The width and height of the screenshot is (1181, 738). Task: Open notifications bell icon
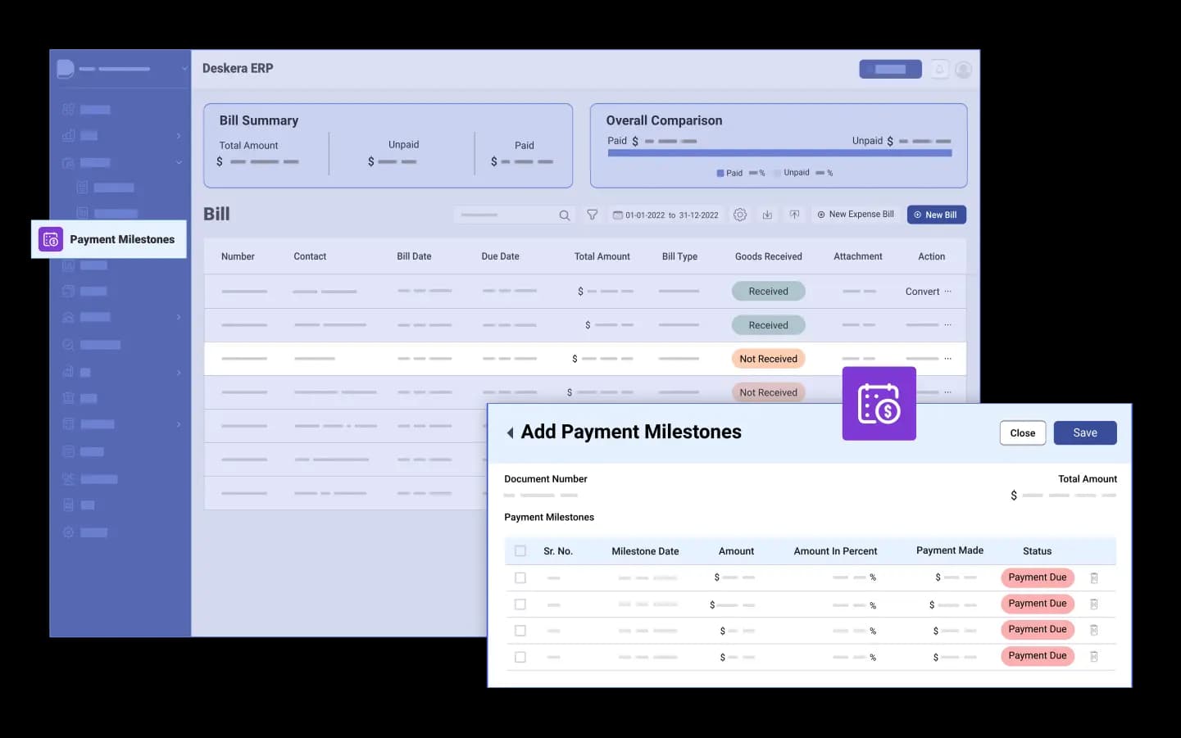point(939,70)
